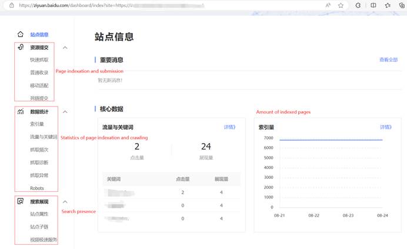Click the home icon beside 站点信息
This screenshot has height=249, width=407.
(x=21, y=35)
